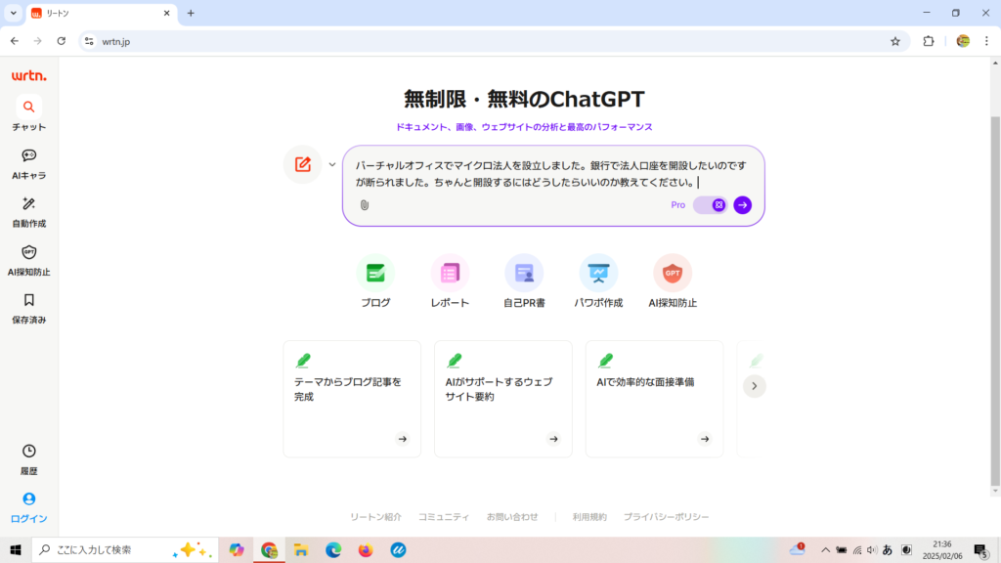Show more suggestion cards with right chevron
Viewport: 1001px width, 563px height.
754,386
